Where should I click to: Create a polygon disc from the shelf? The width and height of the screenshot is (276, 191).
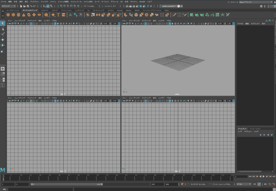[39, 15]
